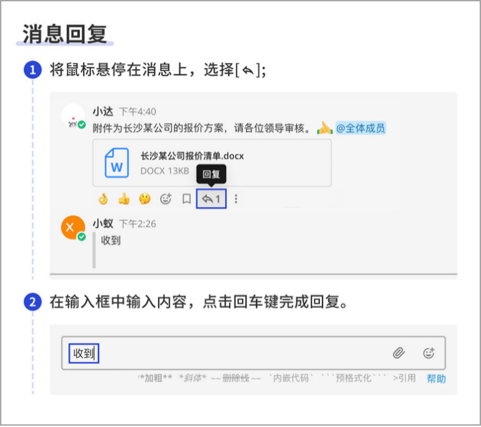Click the paperclip attach file icon

399,353
